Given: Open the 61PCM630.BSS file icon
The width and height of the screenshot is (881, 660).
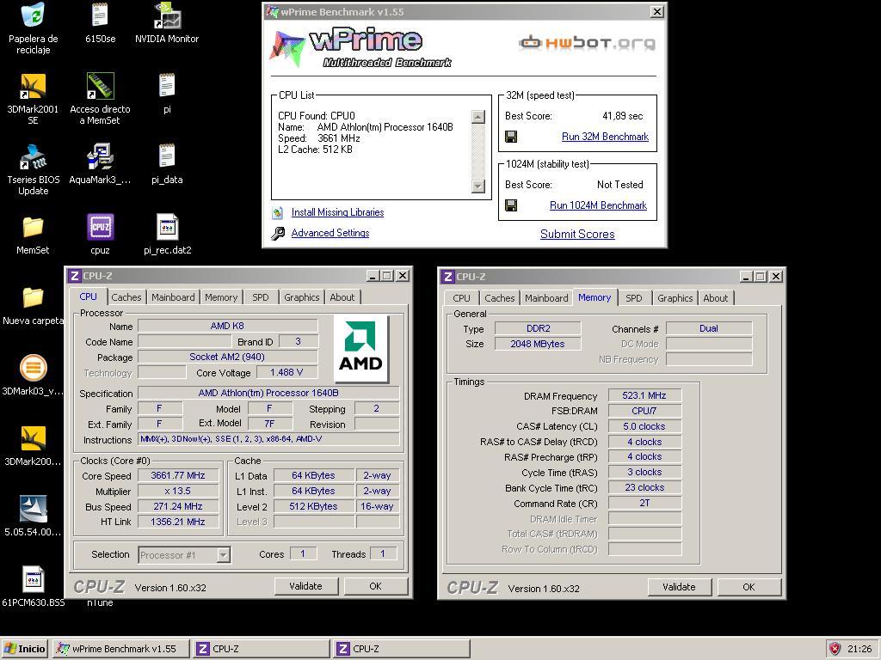Looking at the screenshot, I should pos(34,580).
